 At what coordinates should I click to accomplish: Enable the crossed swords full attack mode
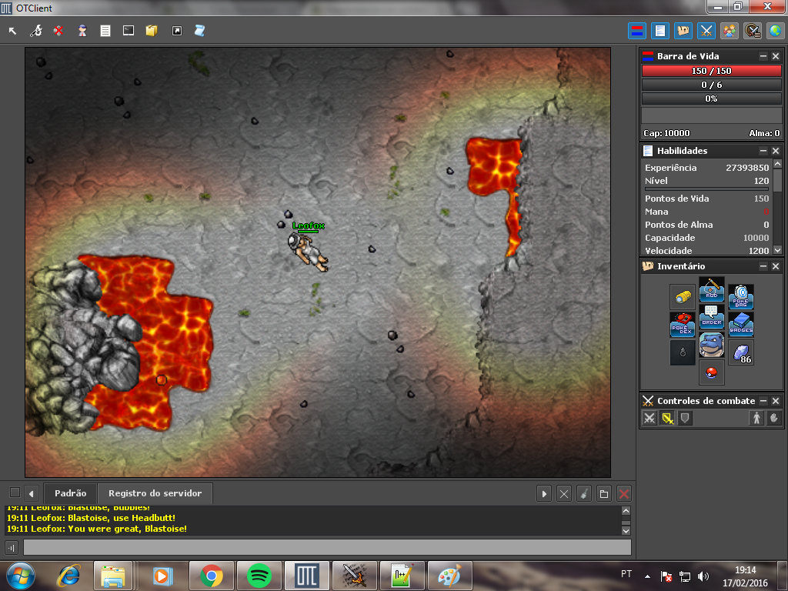point(649,418)
